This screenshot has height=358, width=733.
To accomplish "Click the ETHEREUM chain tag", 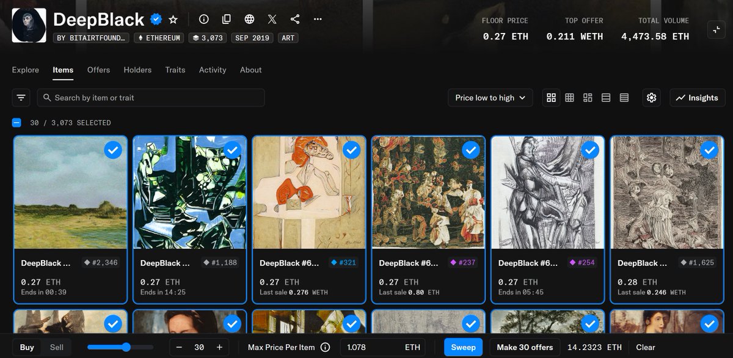I will [x=159, y=38].
